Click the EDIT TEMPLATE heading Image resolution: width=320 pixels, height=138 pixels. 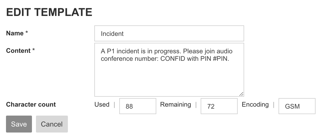pyautogui.click(x=49, y=12)
